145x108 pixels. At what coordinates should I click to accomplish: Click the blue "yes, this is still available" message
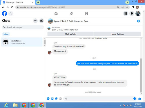(107, 63)
